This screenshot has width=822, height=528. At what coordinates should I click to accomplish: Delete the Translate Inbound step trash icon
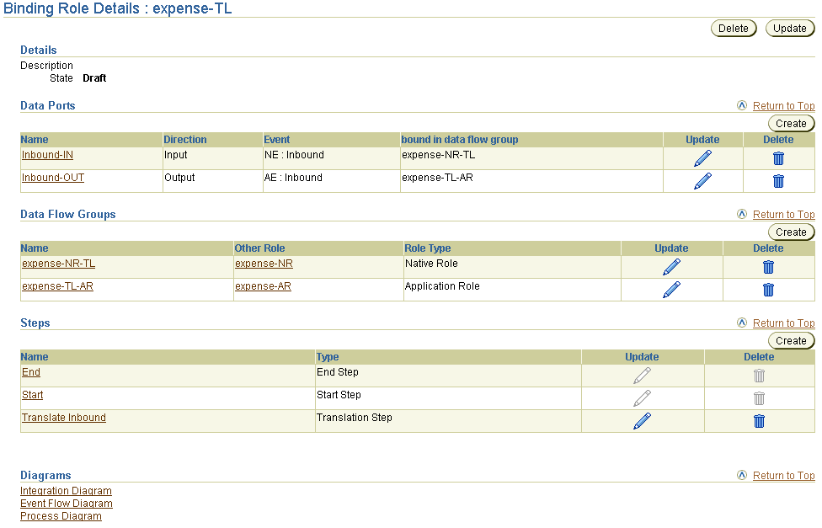tap(759, 420)
